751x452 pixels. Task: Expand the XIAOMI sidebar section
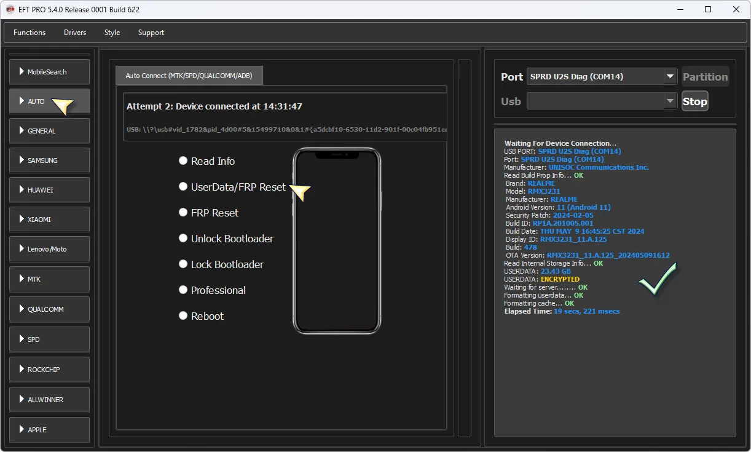(x=50, y=220)
